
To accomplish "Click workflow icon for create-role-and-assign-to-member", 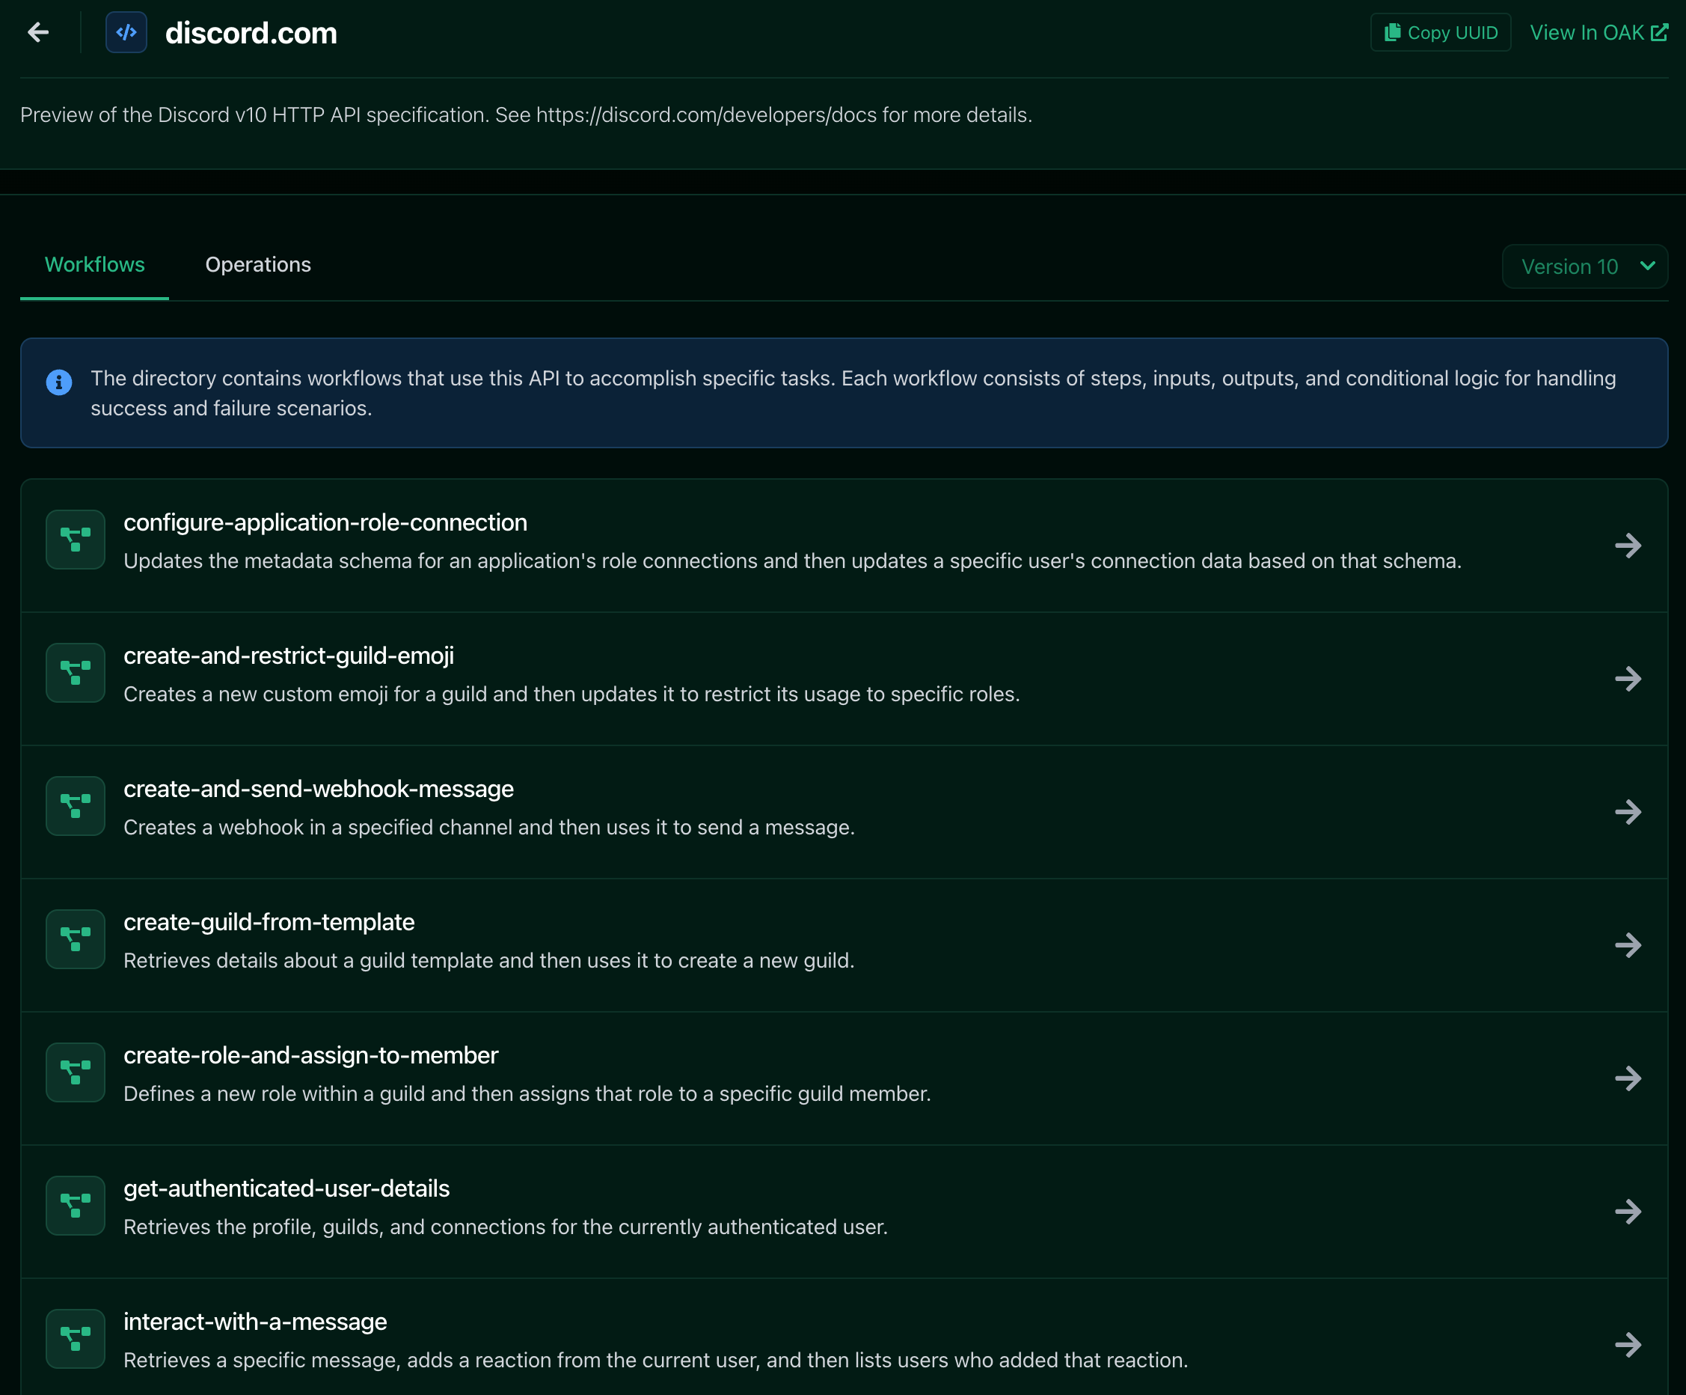I will point(76,1073).
